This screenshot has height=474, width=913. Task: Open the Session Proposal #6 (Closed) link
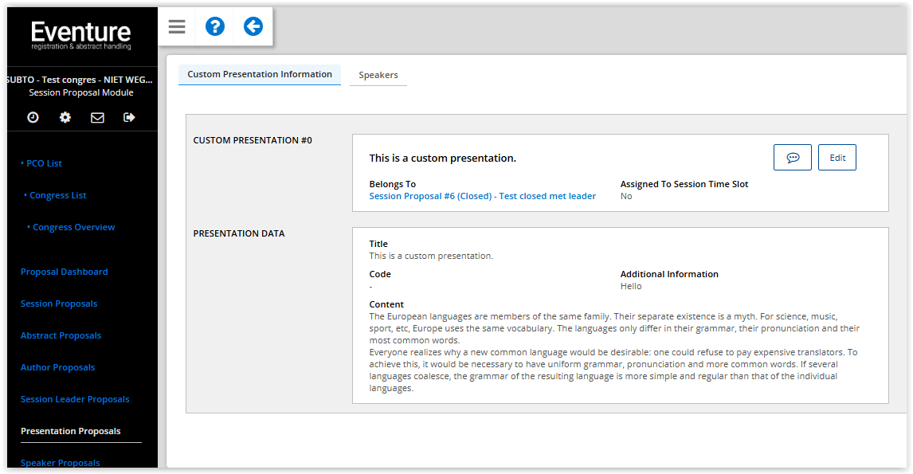point(483,196)
